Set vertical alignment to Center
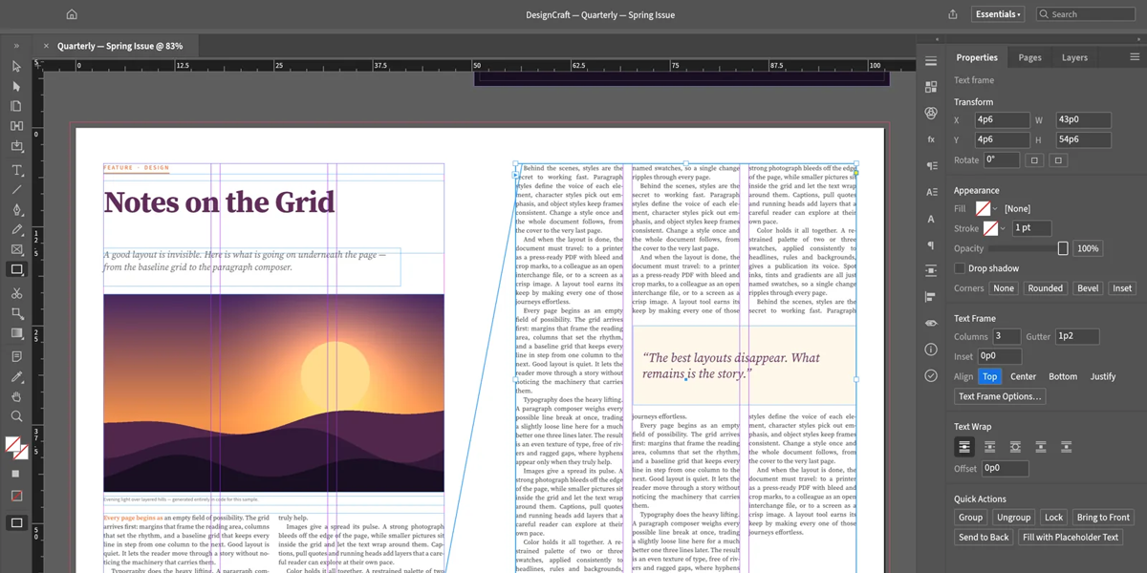1147x573 pixels. pyautogui.click(x=1023, y=376)
